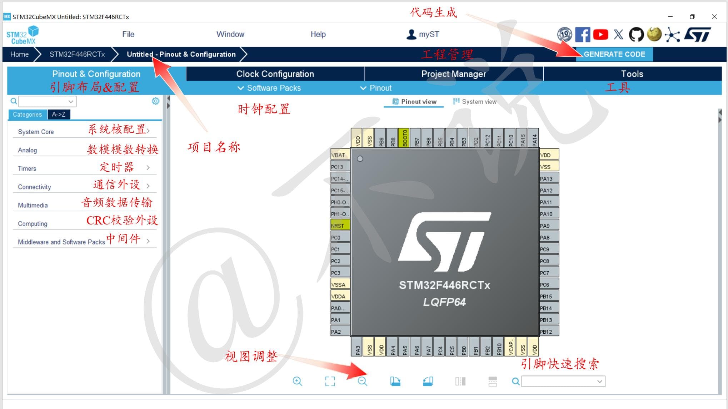Rotate chip view clockwise icon

pyautogui.click(x=395, y=381)
